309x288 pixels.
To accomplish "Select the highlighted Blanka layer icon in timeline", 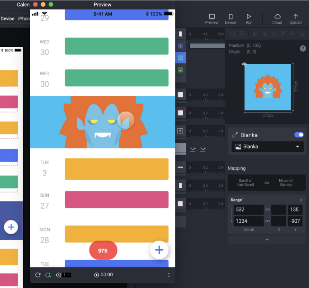I will point(180,58).
